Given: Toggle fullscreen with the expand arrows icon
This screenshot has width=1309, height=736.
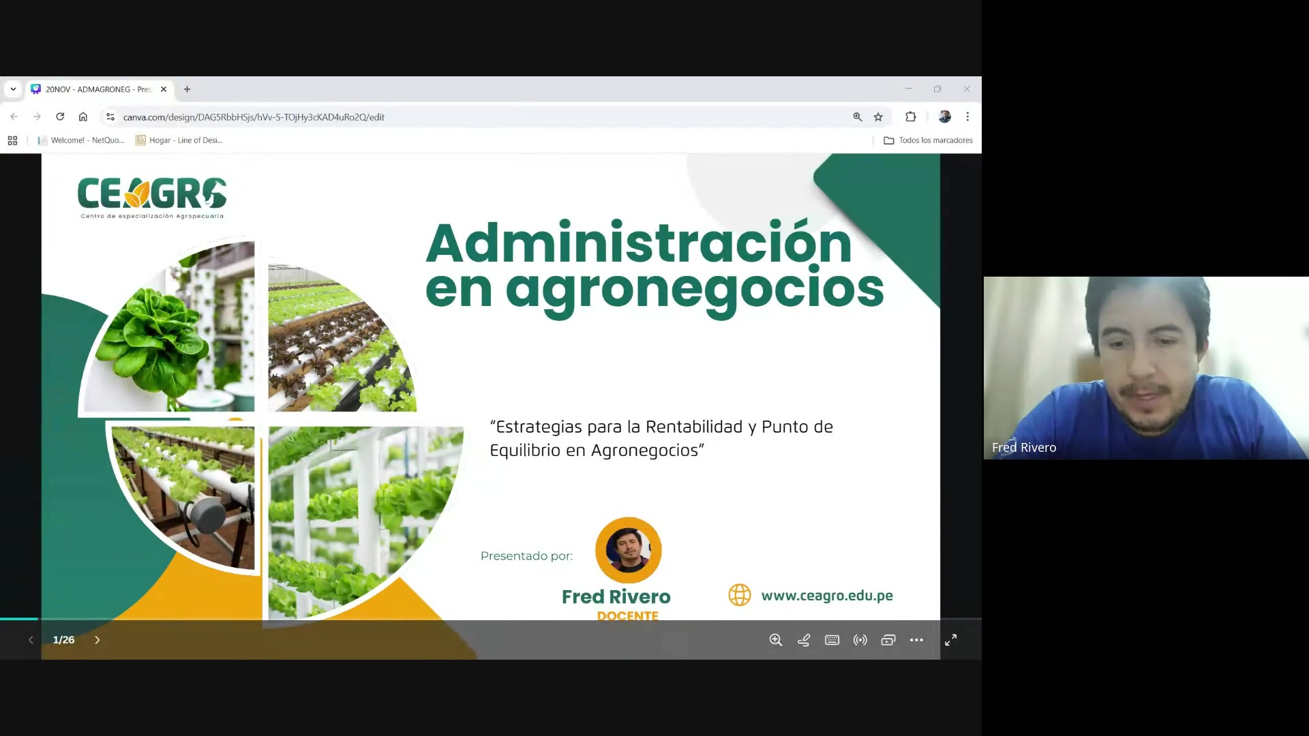Looking at the screenshot, I should point(950,640).
